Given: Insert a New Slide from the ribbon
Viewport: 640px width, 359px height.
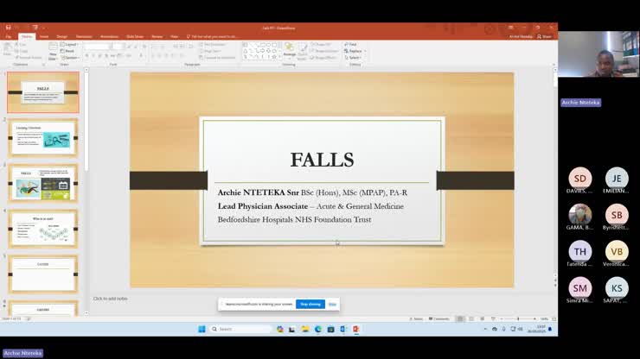Looking at the screenshot, I should tap(53, 51).
